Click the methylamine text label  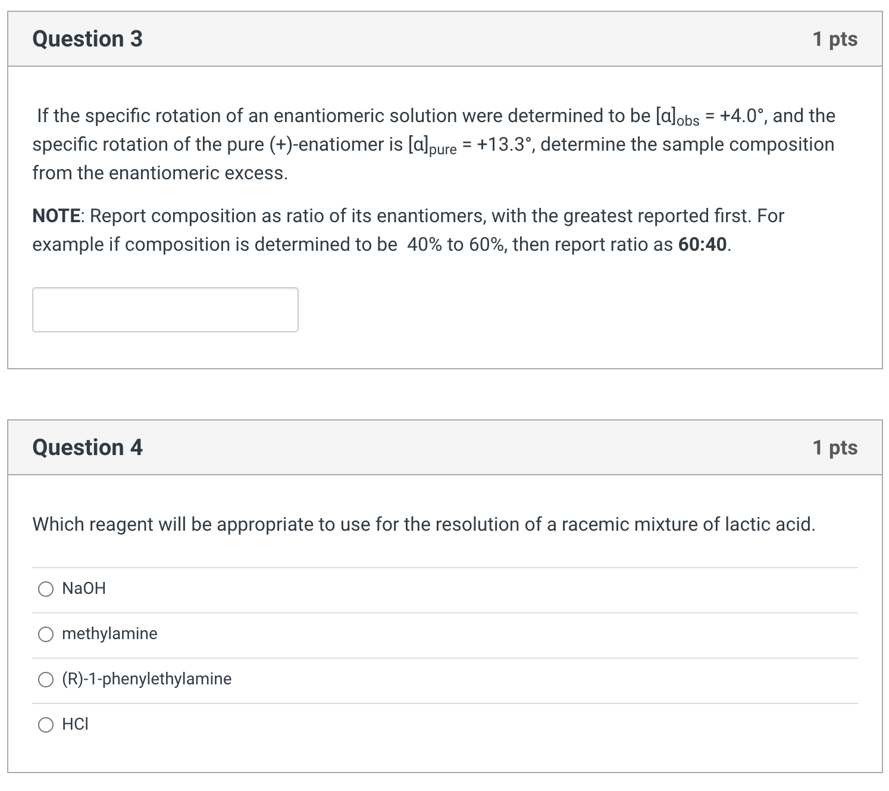tap(109, 634)
